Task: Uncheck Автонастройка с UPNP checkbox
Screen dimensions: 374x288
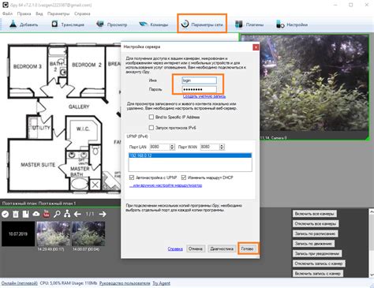Action: coord(132,178)
